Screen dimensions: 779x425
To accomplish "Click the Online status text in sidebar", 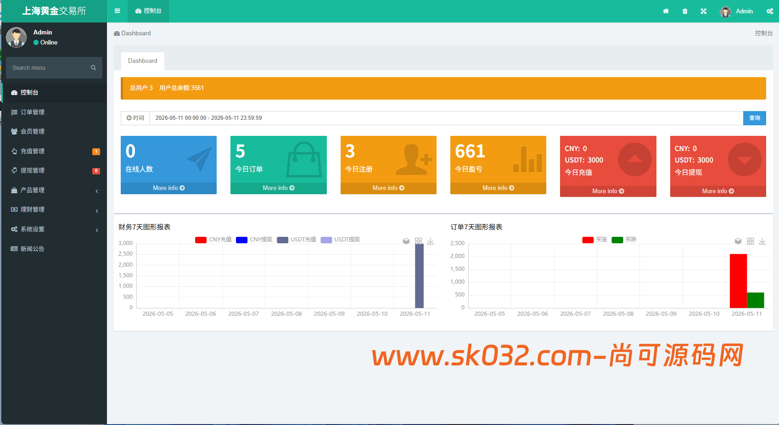I will [x=49, y=42].
